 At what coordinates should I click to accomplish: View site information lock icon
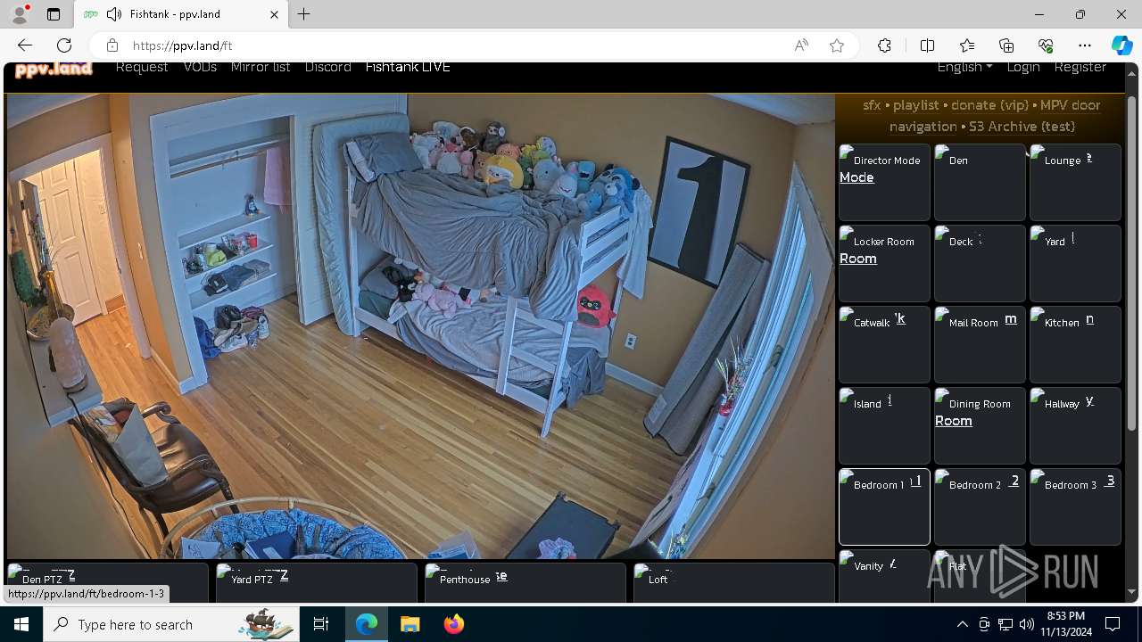(x=112, y=45)
